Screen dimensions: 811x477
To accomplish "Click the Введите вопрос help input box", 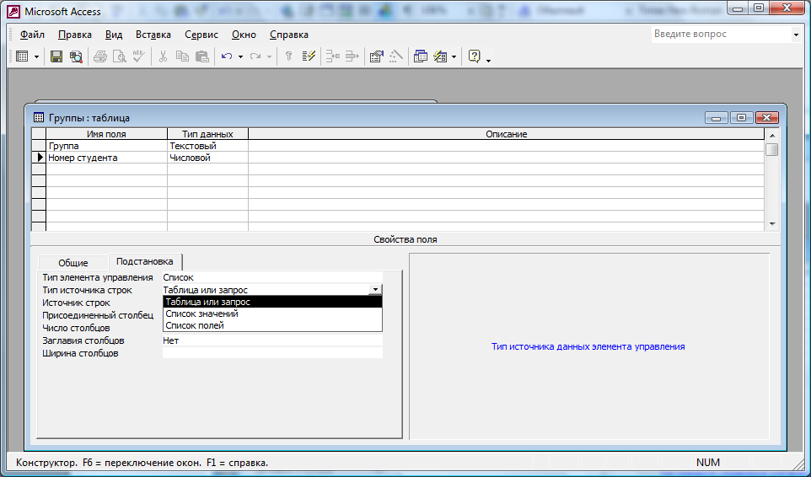I will coord(721,34).
